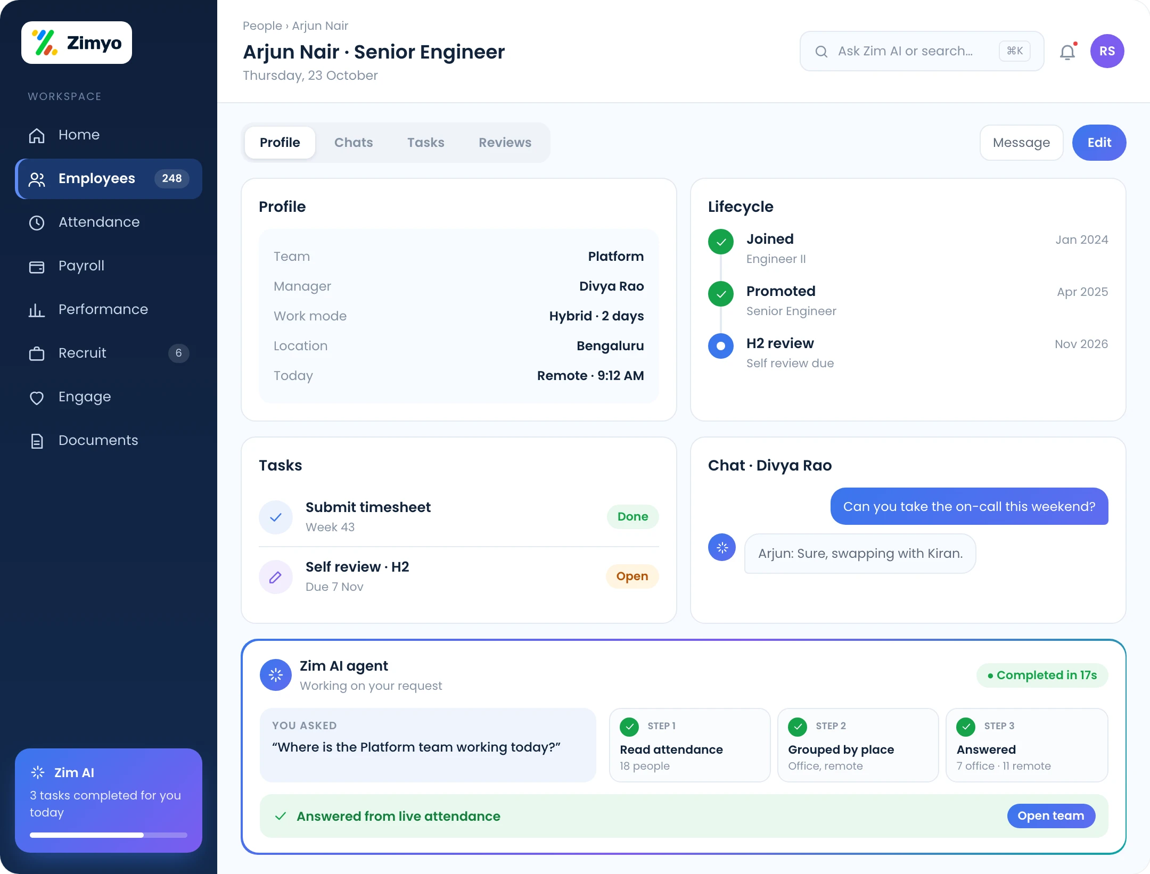The width and height of the screenshot is (1150, 874).
Task: Click the Submit timesheet checkmark icon
Action: pos(276,517)
